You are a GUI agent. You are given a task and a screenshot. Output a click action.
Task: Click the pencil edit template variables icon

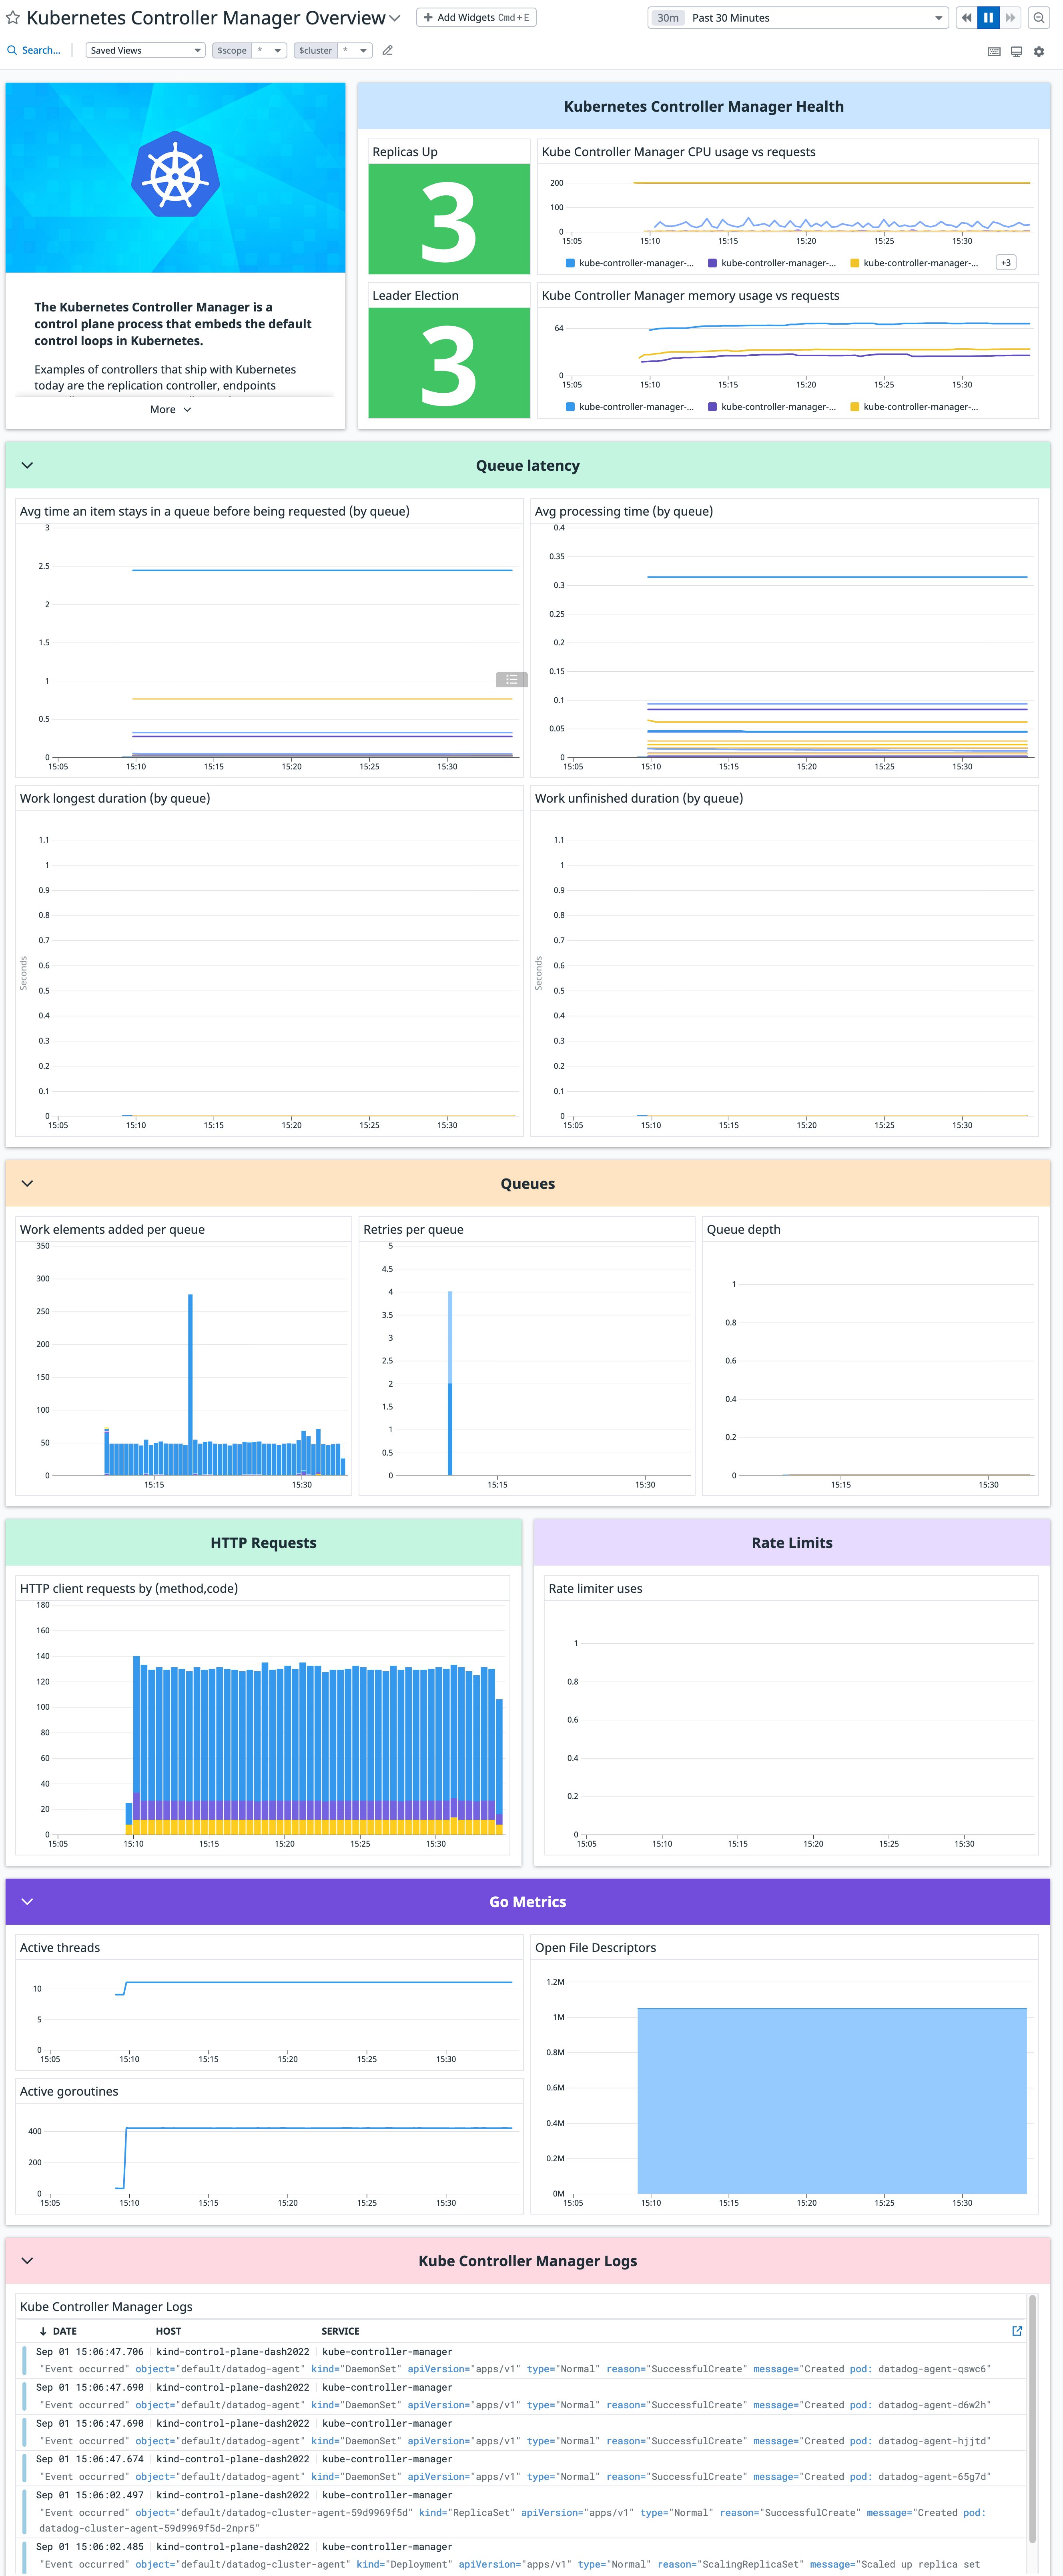pyautogui.click(x=388, y=50)
